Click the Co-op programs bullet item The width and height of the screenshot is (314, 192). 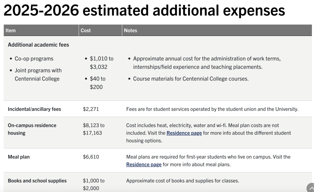tap(34, 58)
